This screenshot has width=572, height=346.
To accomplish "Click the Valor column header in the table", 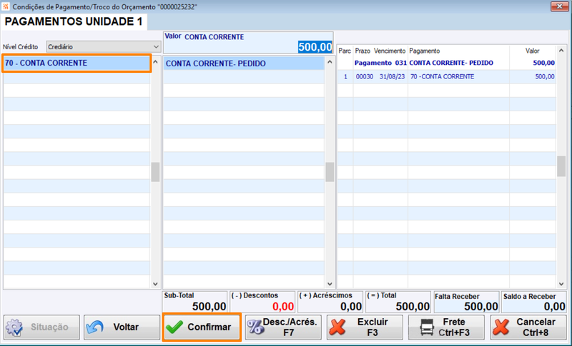I will coord(532,51).
